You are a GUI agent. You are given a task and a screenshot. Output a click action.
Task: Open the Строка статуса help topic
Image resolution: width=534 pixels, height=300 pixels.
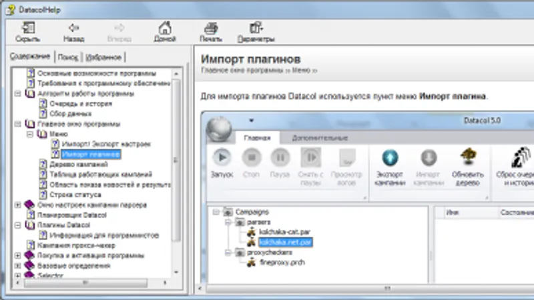pyautogui.click(x=75, y=195)
